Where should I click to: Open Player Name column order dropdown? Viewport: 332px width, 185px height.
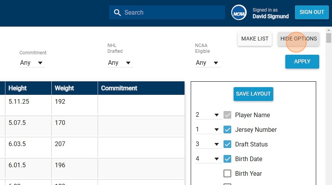(207, 115)
